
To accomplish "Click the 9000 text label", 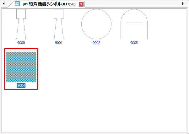I will point(21,43).
